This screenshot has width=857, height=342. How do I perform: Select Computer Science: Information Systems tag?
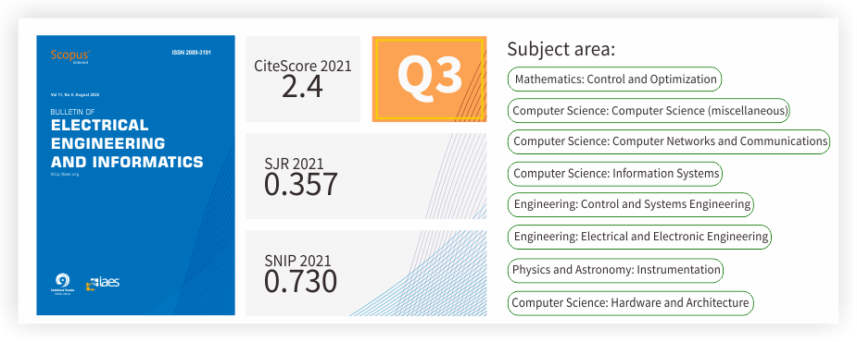pyautogui.click(x=615, y=174)
